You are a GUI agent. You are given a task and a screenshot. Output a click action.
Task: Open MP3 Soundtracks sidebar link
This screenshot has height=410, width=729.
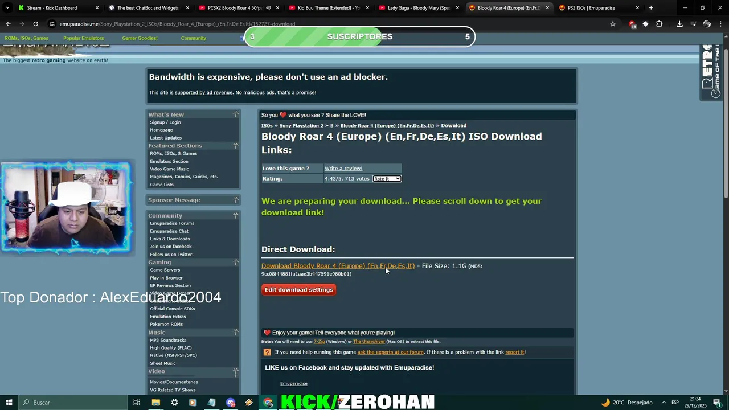(168, 340)
